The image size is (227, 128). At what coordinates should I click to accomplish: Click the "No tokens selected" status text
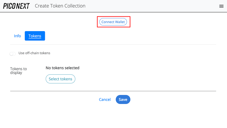62,68
